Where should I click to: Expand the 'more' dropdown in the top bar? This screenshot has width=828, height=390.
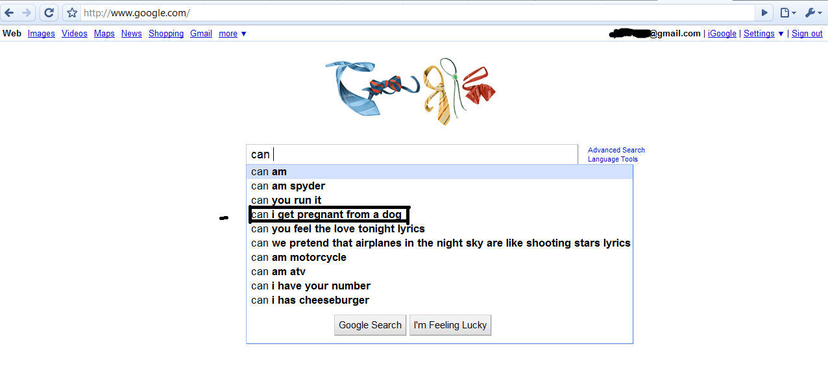232,34
